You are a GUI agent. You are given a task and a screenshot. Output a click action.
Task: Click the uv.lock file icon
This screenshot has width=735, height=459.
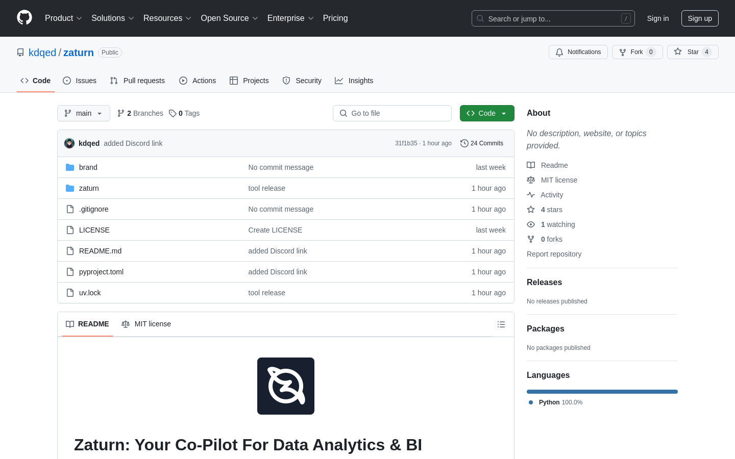pyautogui.click(x=70, y=293)
